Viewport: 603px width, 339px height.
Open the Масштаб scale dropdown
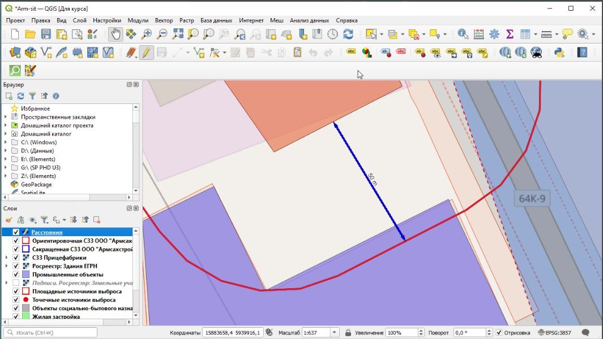334,333
